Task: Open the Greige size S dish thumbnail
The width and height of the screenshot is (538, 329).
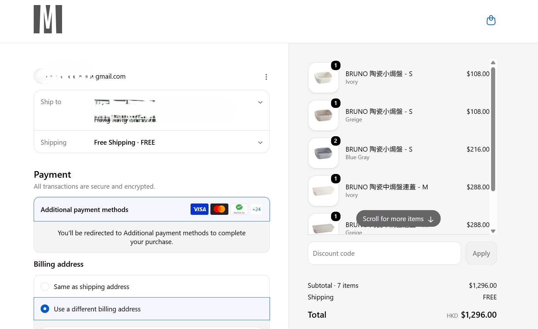Action: [323, 115]
